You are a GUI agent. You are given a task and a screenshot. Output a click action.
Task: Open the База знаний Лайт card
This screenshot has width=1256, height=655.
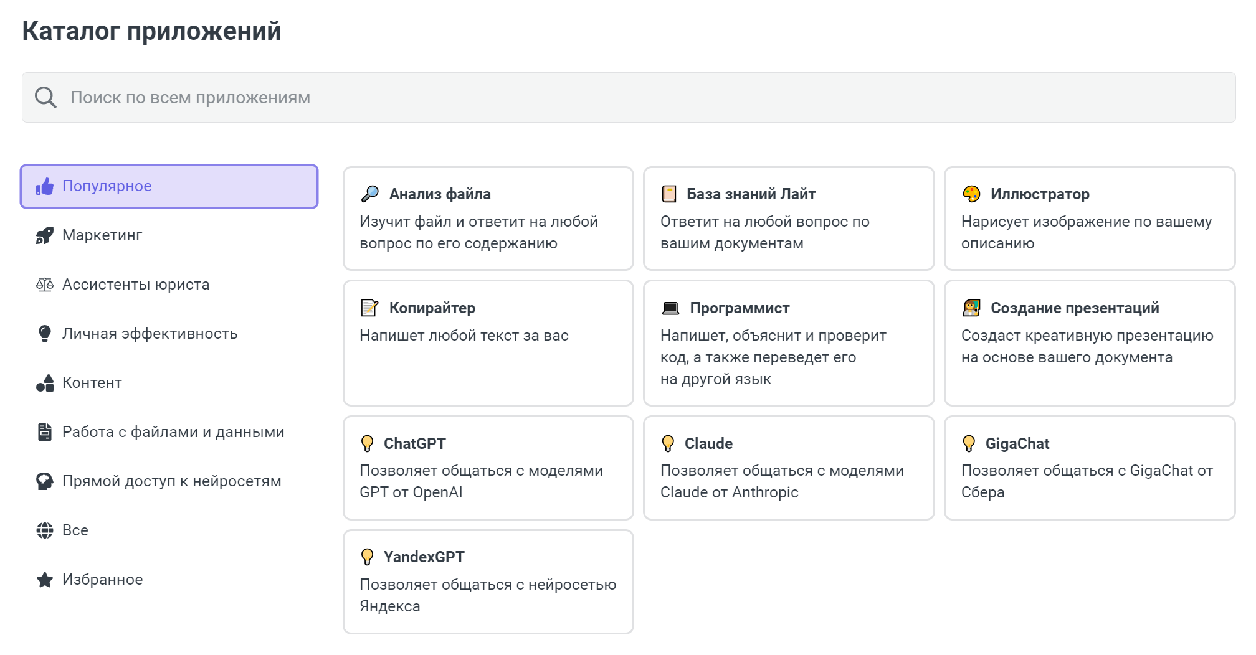pyautogui.click(x=789, y=219)
